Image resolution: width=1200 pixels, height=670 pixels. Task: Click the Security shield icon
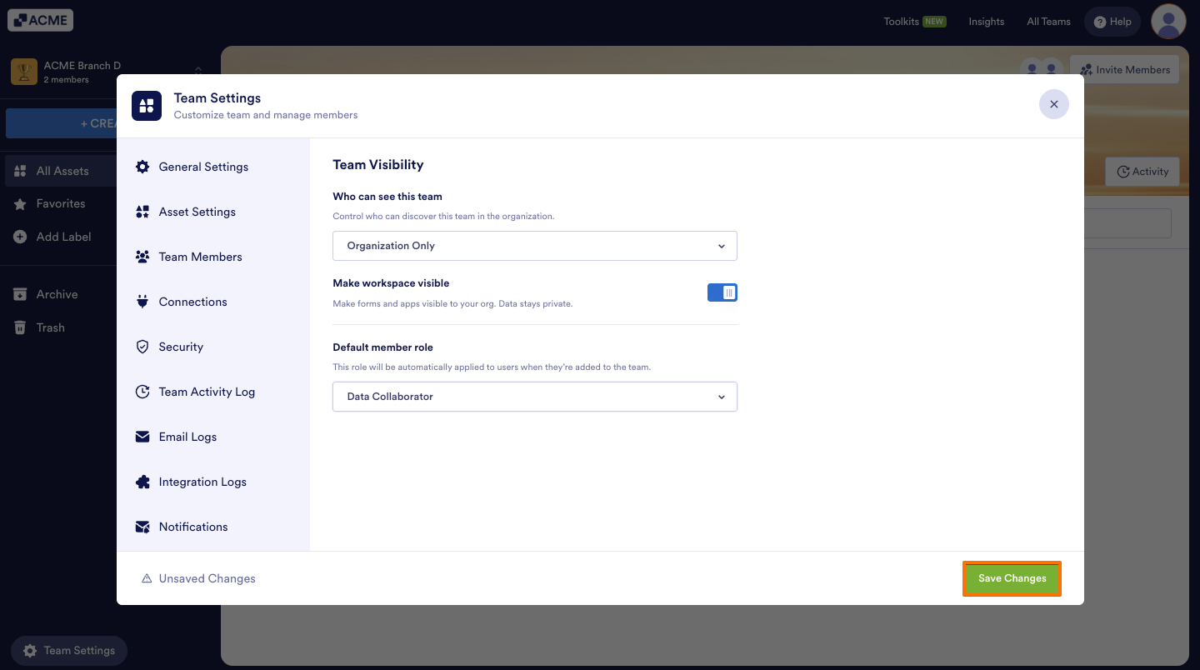(x=142, y=347)
